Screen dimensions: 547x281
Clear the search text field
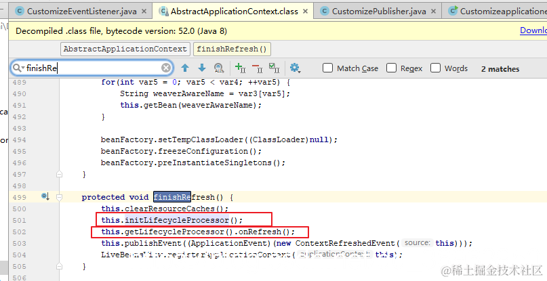pos(166,68)
